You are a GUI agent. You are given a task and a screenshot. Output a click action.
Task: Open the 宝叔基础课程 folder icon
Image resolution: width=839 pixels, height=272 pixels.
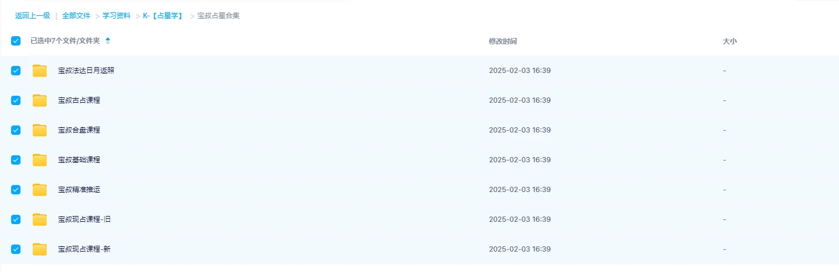point(40,160)
